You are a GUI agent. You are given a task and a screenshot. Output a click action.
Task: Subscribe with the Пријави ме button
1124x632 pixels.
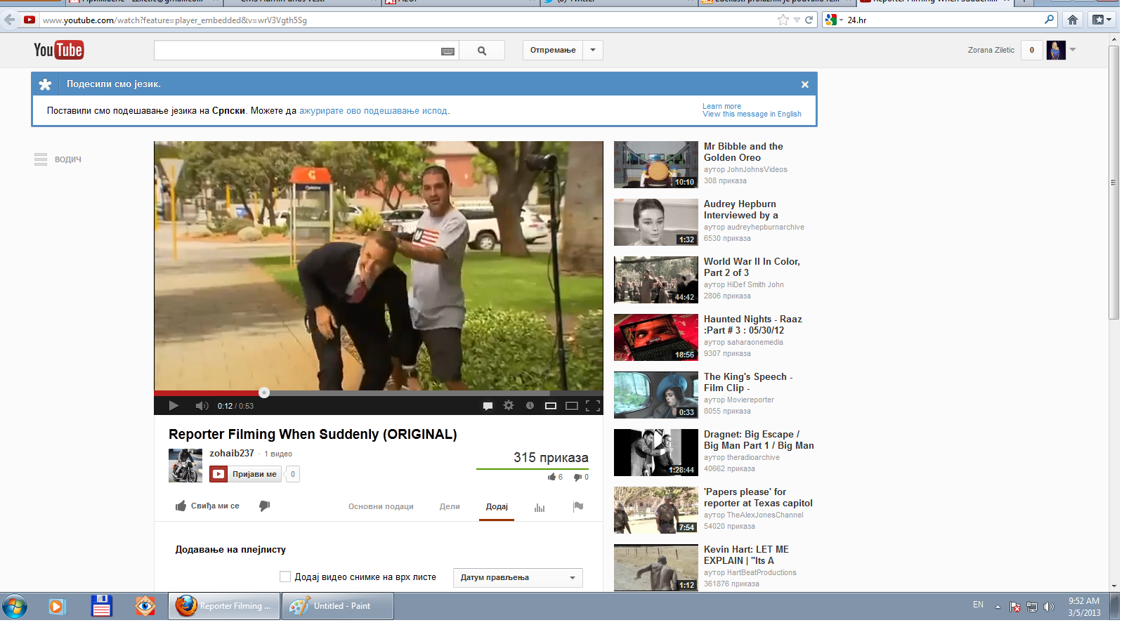click(x=246, y=475)
